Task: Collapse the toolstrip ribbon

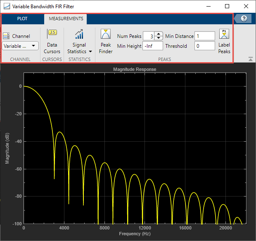Action: pos(251,59)
